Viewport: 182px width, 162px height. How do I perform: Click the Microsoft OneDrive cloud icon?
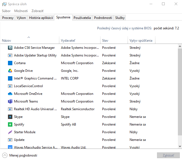point(10,94)
